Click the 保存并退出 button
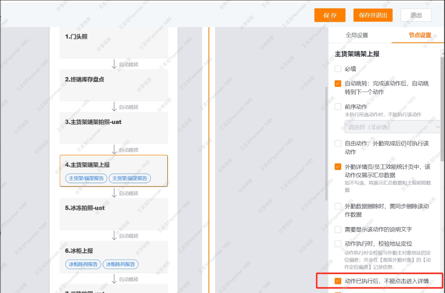 pos(372,15)
